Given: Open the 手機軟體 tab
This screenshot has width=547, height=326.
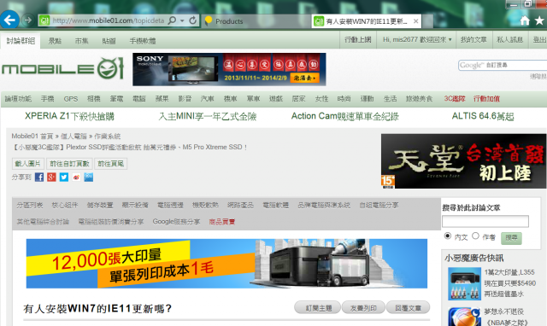Looking at the screenshot, I should (x=143, y=41).
